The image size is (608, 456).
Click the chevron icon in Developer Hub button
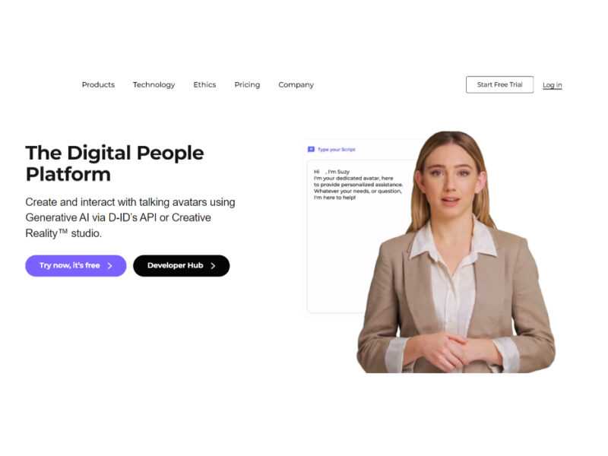(213, 266)
